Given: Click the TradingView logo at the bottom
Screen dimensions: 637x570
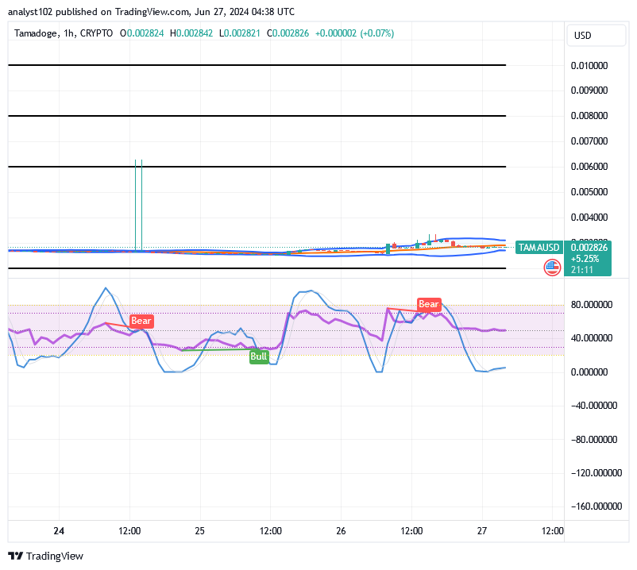Looking at the screenshot, I should pyautogui.click(x=45, y=556).
